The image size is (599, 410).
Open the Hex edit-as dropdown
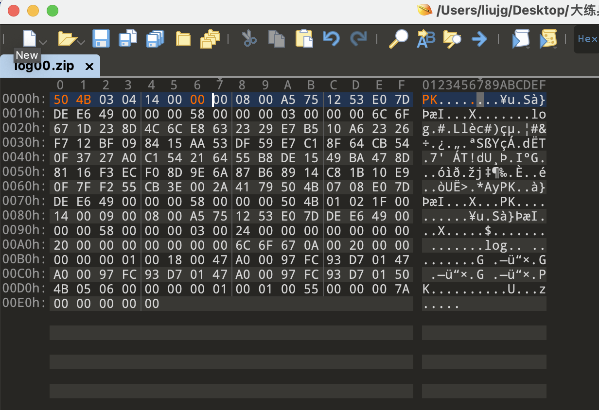click(x=587, y=38)
